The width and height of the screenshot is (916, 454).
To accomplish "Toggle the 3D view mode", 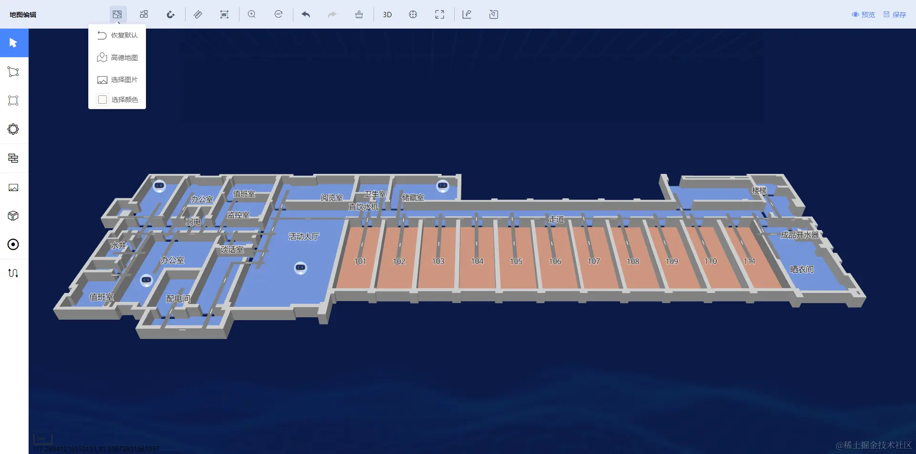I will pyautogui.click(x=387, y=14).
